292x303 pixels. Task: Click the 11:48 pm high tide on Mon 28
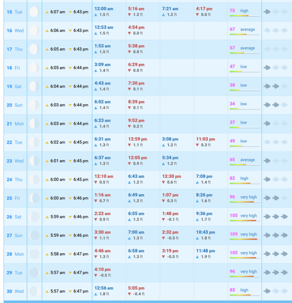205,251
